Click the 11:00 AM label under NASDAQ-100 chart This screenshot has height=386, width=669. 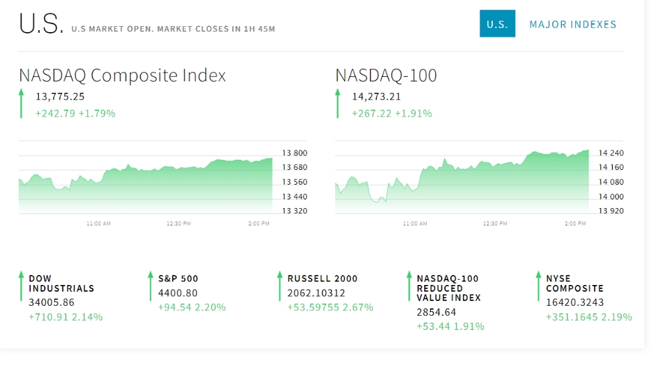[415, 223]
